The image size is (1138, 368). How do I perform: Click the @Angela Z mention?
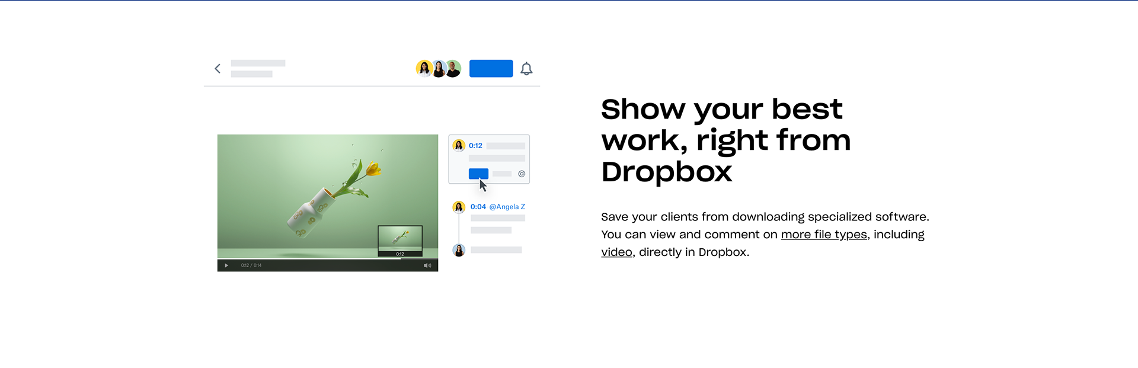(x=507, y=207)
